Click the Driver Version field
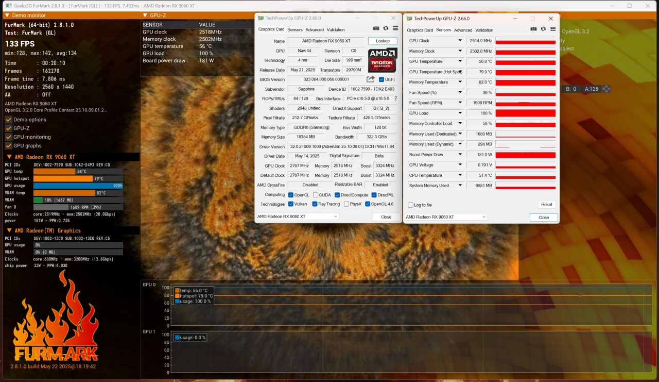659x382 pixels. click(342, 146)
